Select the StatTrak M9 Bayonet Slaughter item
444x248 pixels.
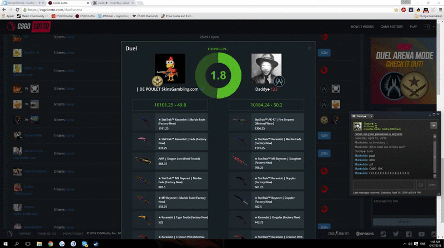coord(266,161)
